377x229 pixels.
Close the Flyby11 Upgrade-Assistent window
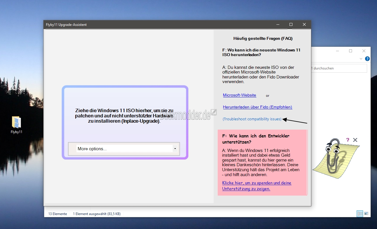[x=304, y=25]
